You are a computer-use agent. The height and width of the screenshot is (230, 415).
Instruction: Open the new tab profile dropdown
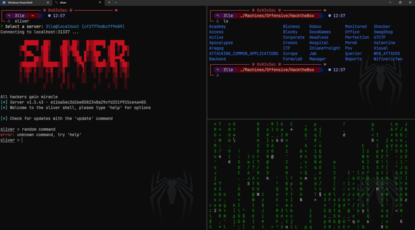pos(116,2)
